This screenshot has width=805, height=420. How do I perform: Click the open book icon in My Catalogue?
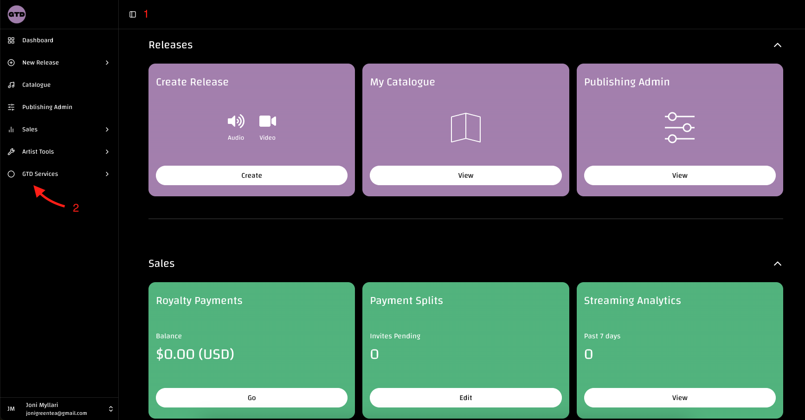click(x=465, y=128)
